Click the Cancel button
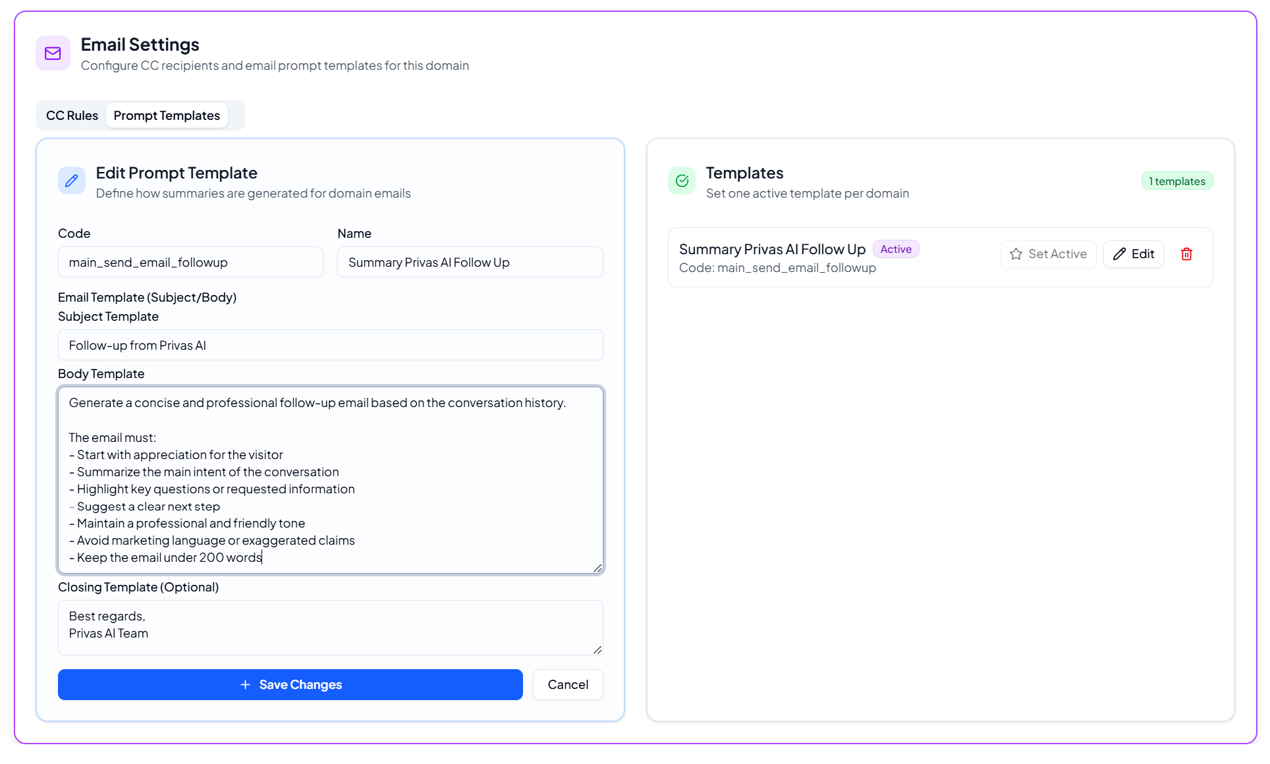 568,685
